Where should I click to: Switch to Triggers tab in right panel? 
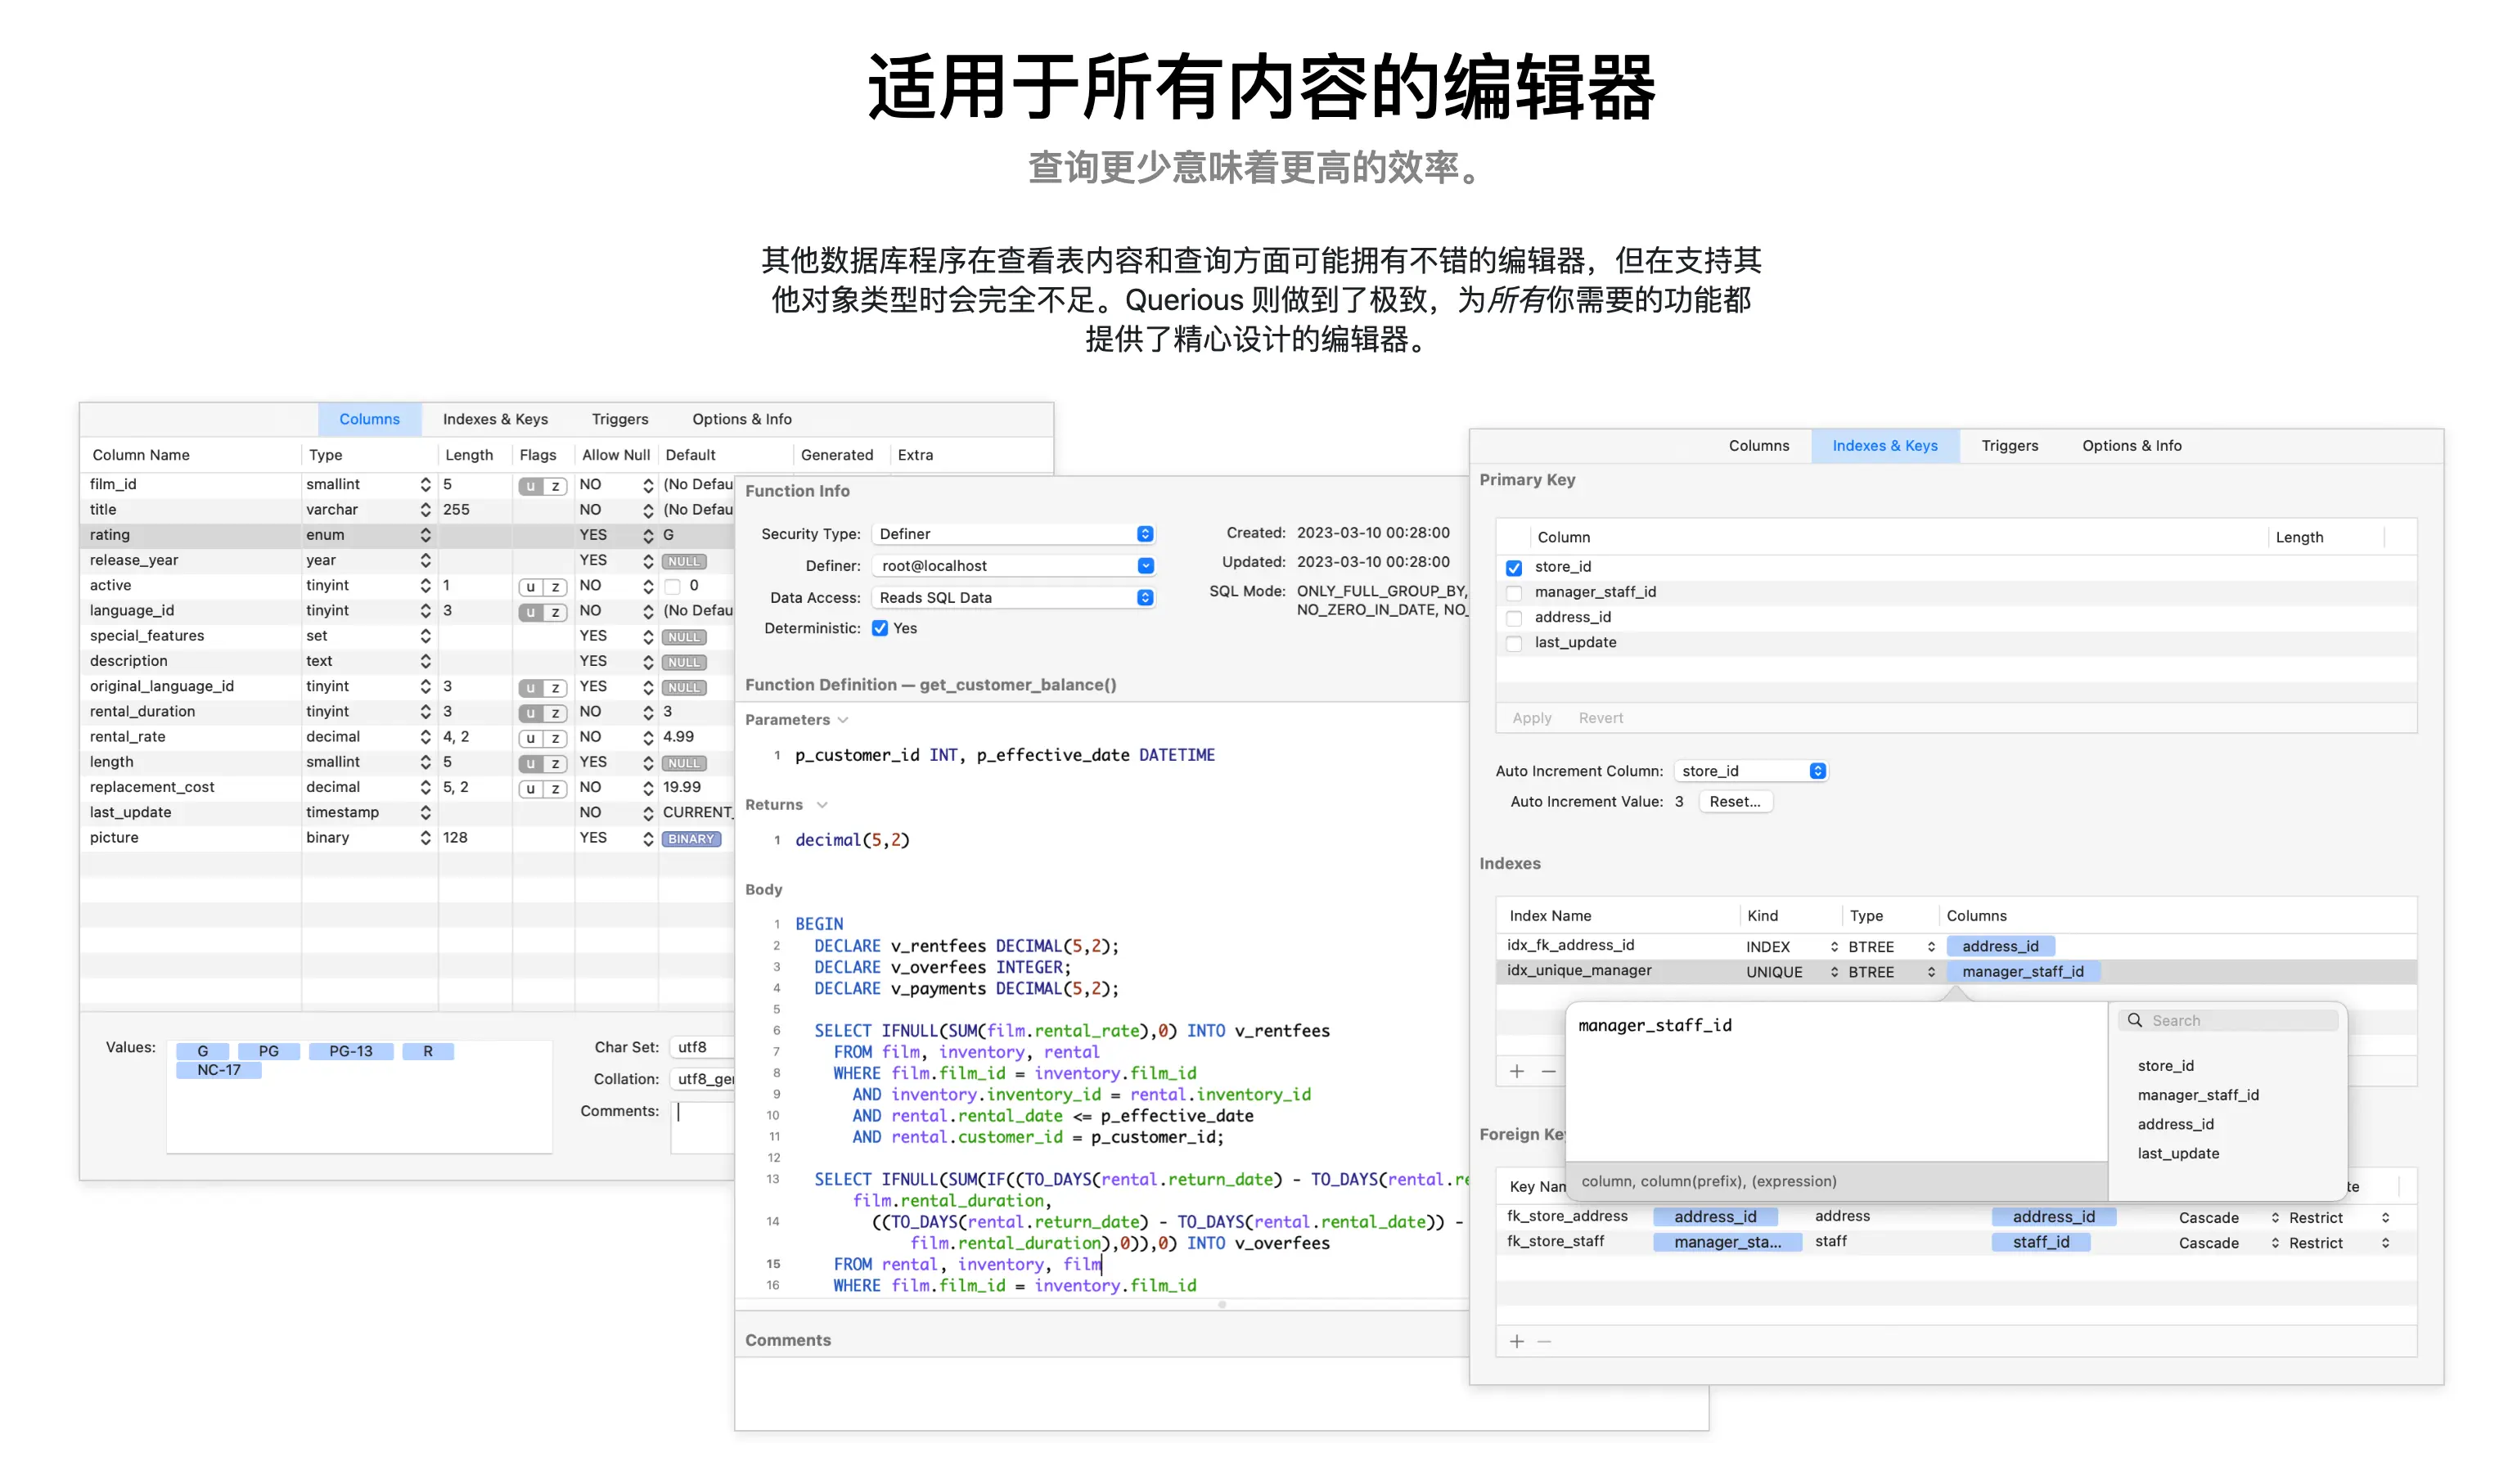[2009, 446]
